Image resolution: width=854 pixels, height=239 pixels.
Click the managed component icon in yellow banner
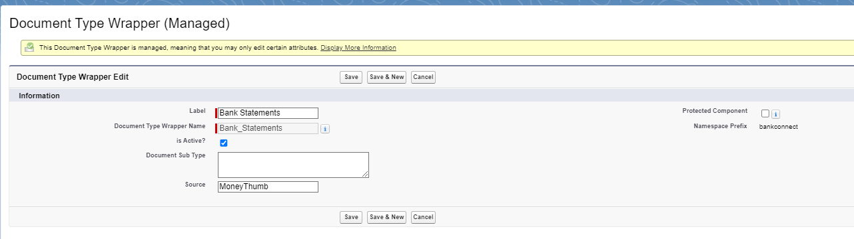click(x=29, y=47)
